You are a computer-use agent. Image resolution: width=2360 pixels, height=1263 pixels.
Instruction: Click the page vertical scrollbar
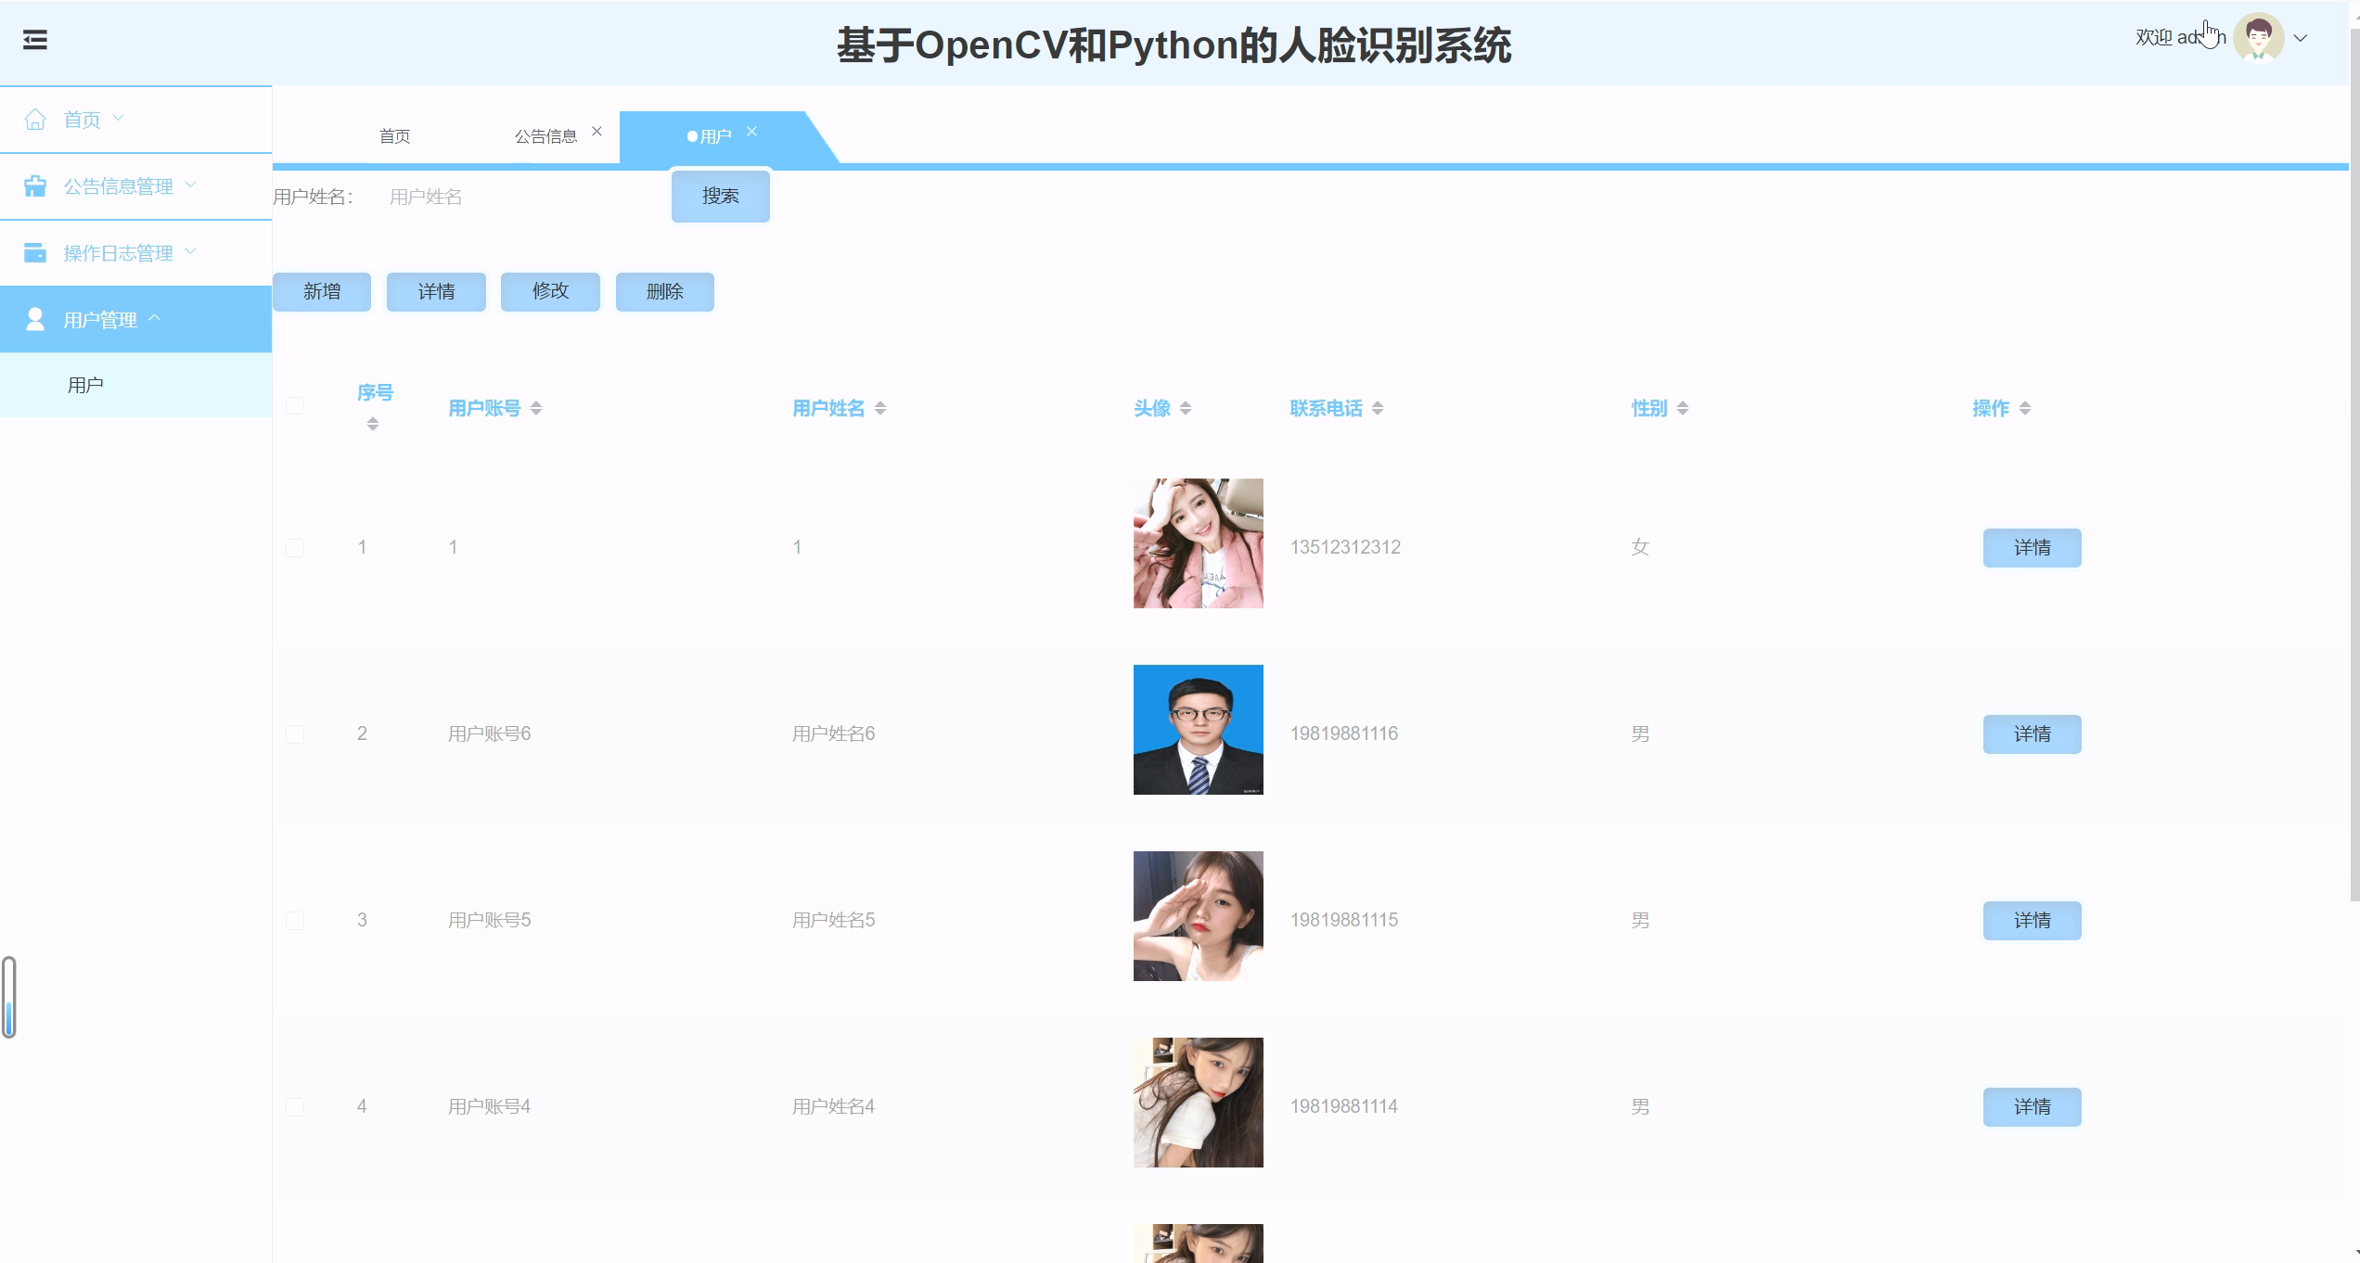2354,464
